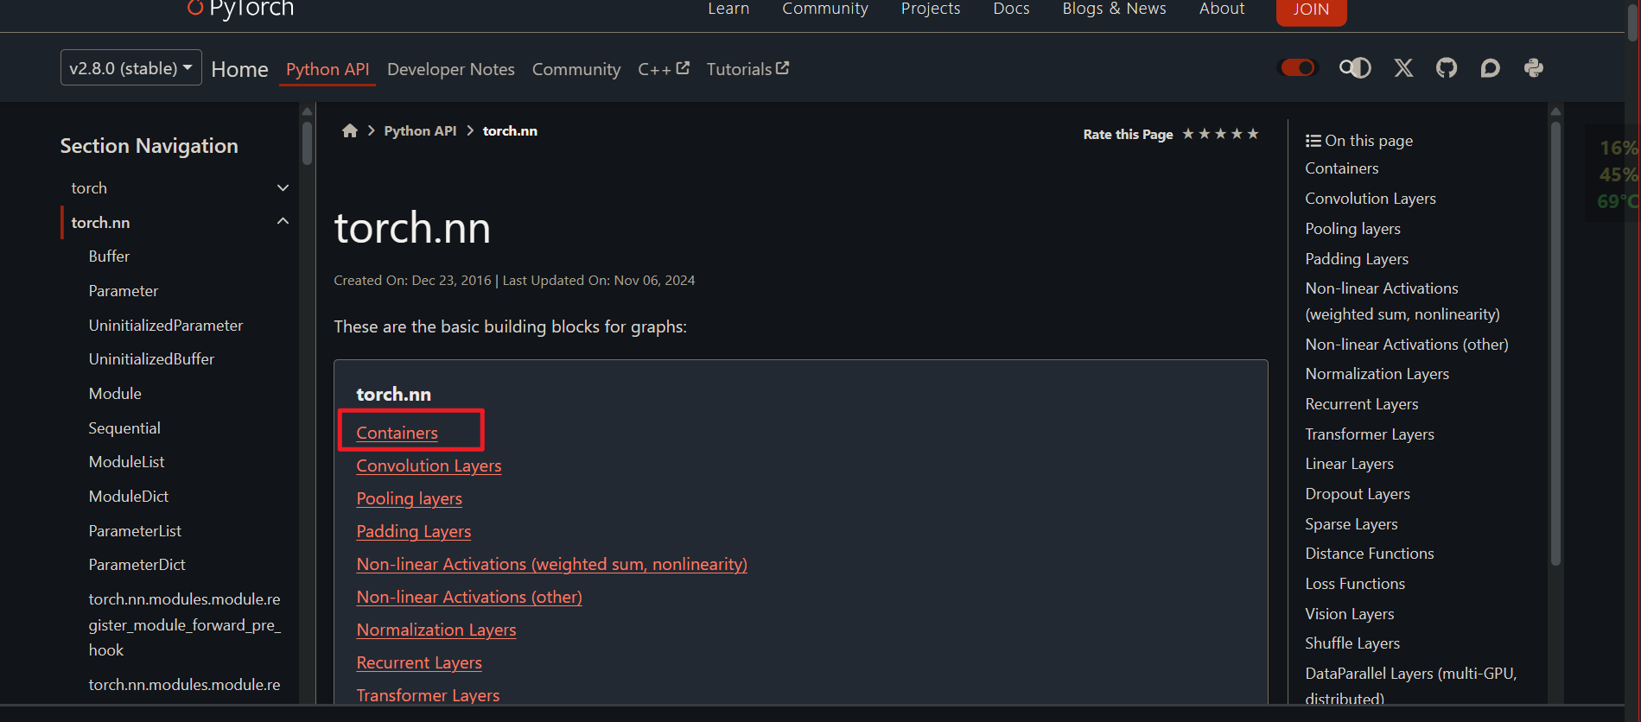Collapse the torch.nn section chevron

tap(283, 221)
